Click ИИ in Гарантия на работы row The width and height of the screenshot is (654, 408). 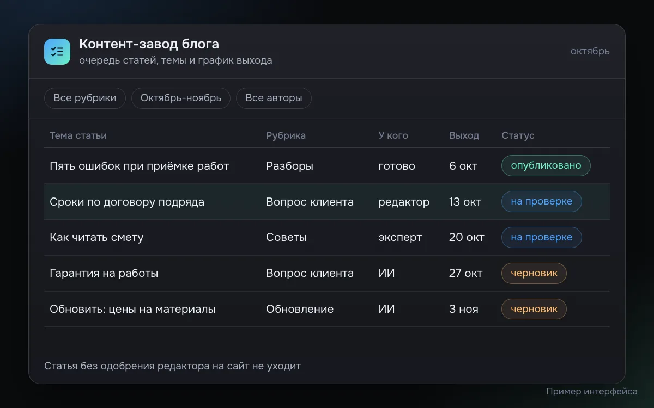[x=386, y=274]
